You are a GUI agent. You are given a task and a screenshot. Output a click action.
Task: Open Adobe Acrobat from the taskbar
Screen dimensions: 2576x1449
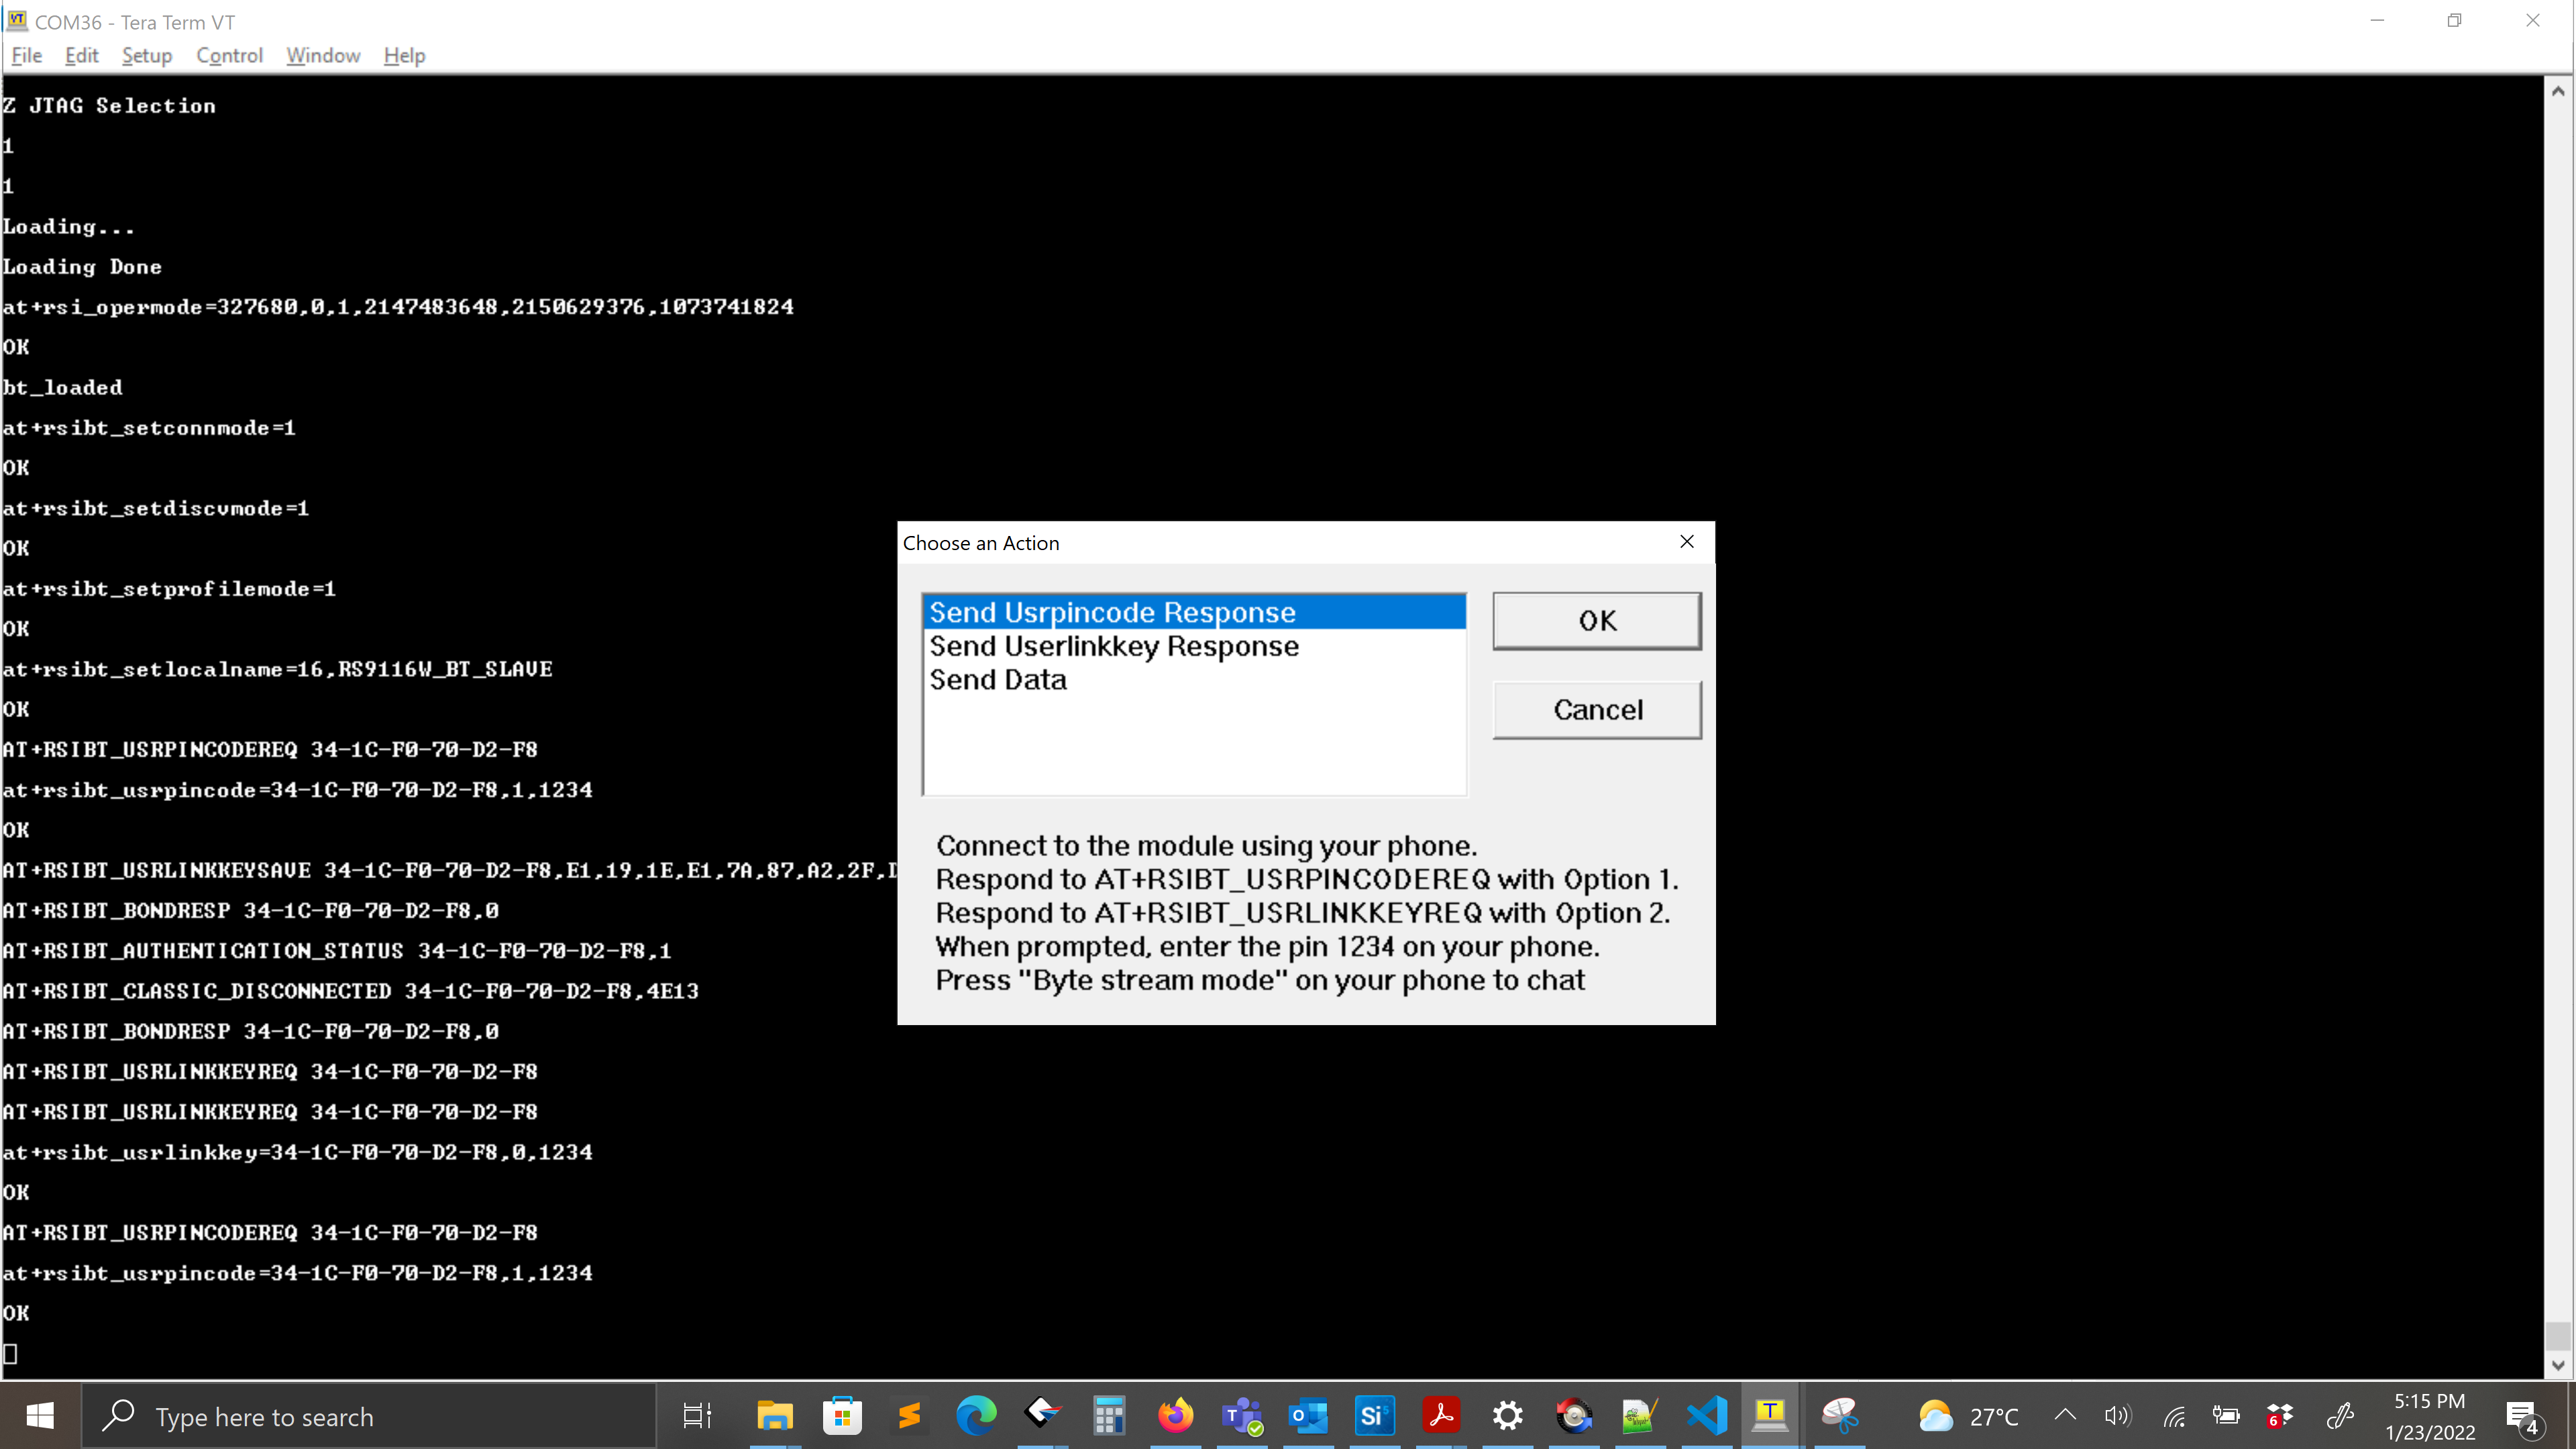coord(1441,1415)
